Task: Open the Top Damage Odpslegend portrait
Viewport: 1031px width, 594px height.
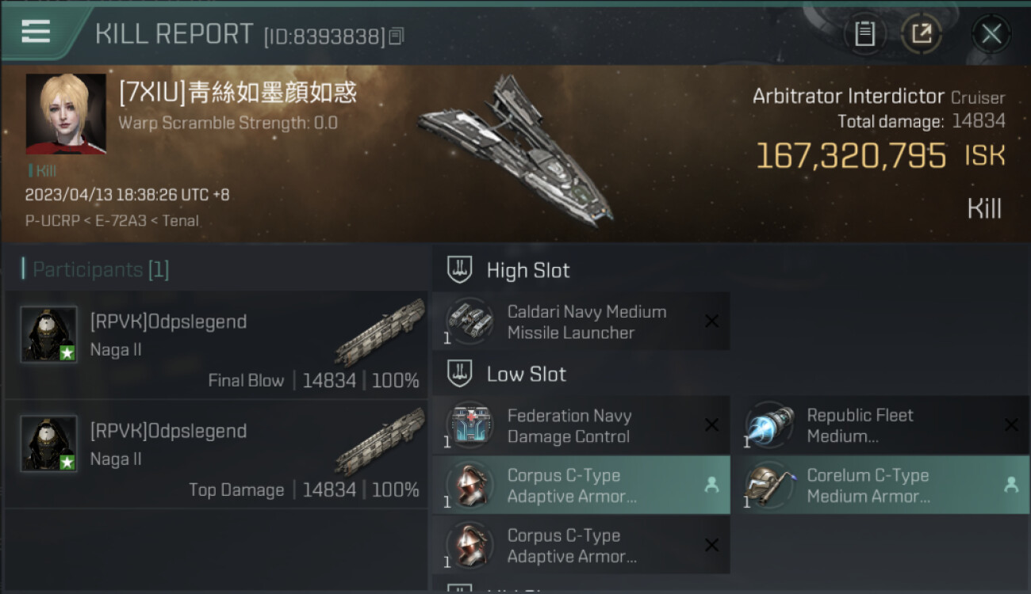Action: point(48,444)
